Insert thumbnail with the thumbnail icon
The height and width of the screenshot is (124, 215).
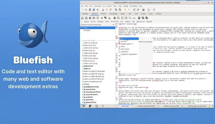point(143,18)
